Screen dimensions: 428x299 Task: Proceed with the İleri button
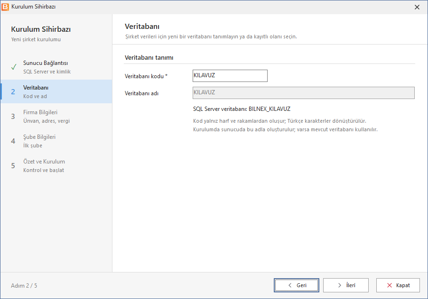point(346,285)
